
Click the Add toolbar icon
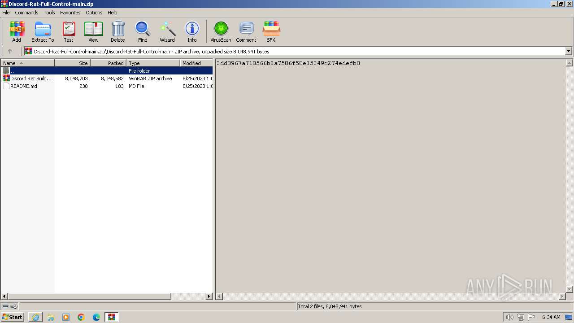pos(17,31)
